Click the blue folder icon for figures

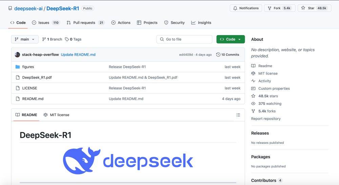click(x=18, y=67)
